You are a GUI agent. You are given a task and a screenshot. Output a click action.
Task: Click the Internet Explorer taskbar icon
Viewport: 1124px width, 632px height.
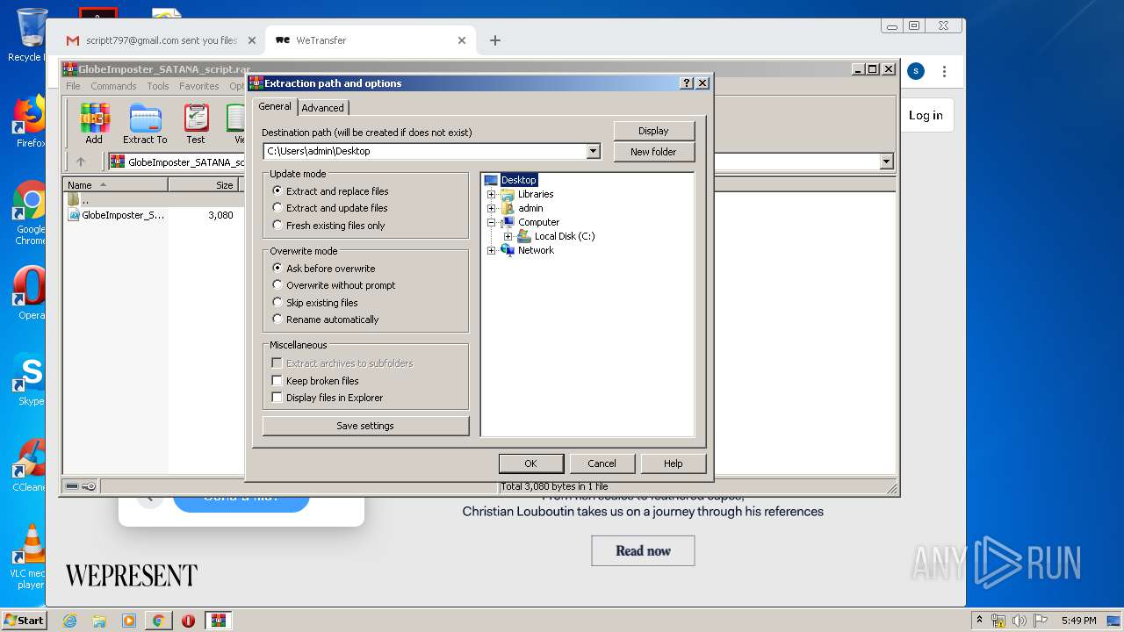tap(70, 621)
